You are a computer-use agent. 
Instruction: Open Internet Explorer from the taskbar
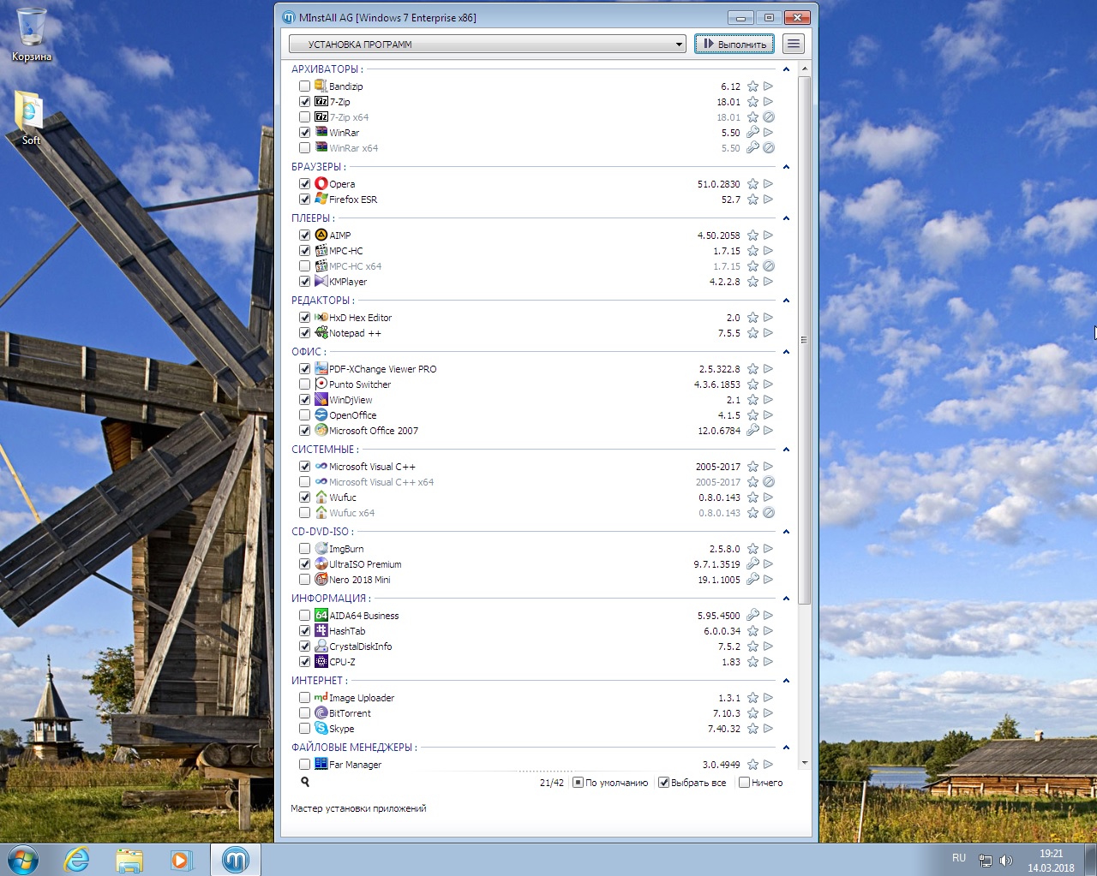[77, 860]
